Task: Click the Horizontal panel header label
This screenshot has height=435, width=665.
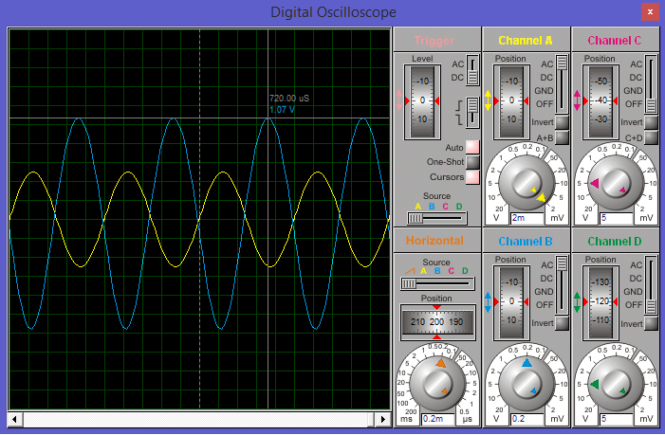Action: click(x=434, y=241)
